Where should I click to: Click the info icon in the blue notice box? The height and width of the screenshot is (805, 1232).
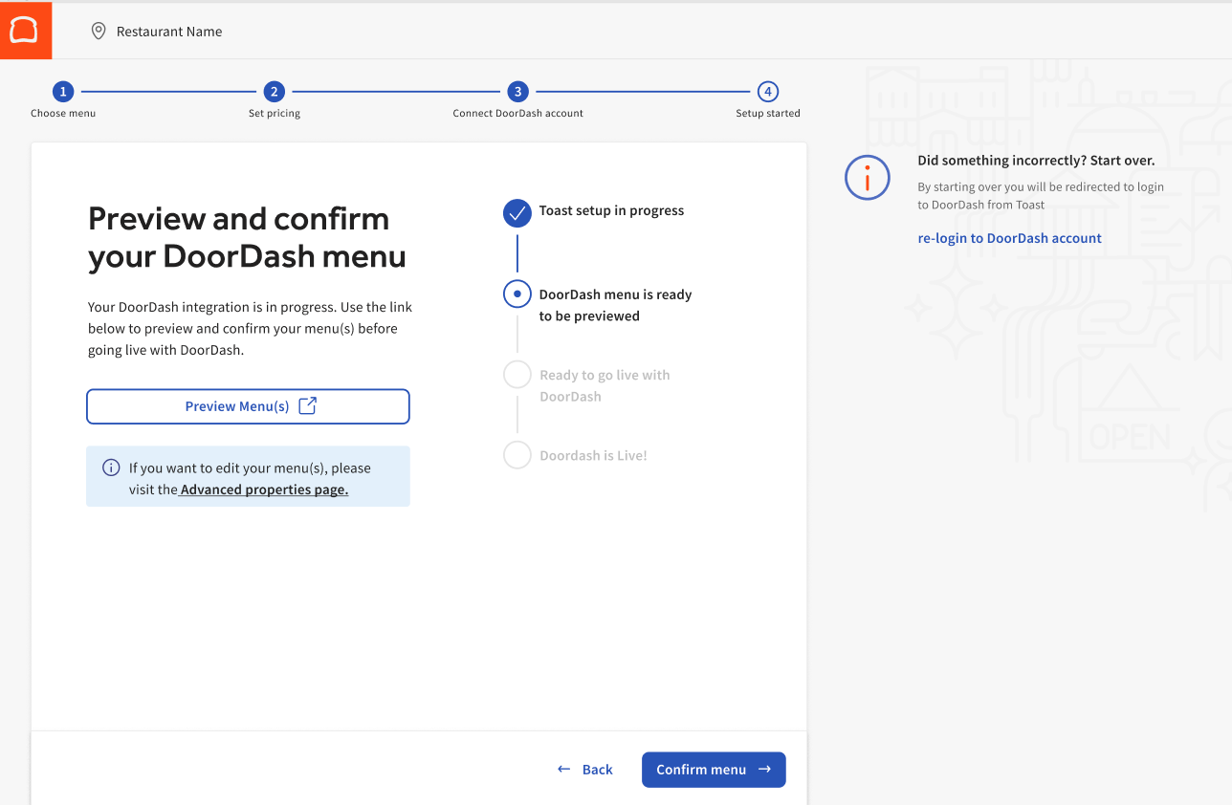[111, 467]
